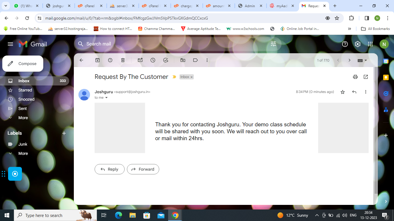Open the Move to folder icon
This screenshot has width=394, height=221.
(x=183, y=60)
